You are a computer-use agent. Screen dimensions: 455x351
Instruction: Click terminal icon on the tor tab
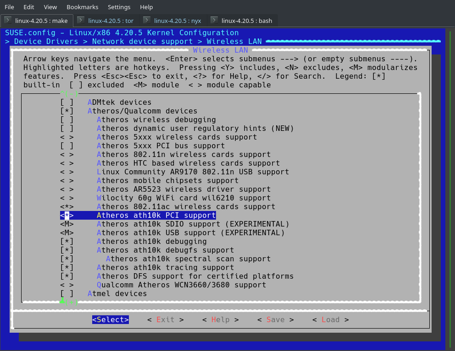click(81, 20)
